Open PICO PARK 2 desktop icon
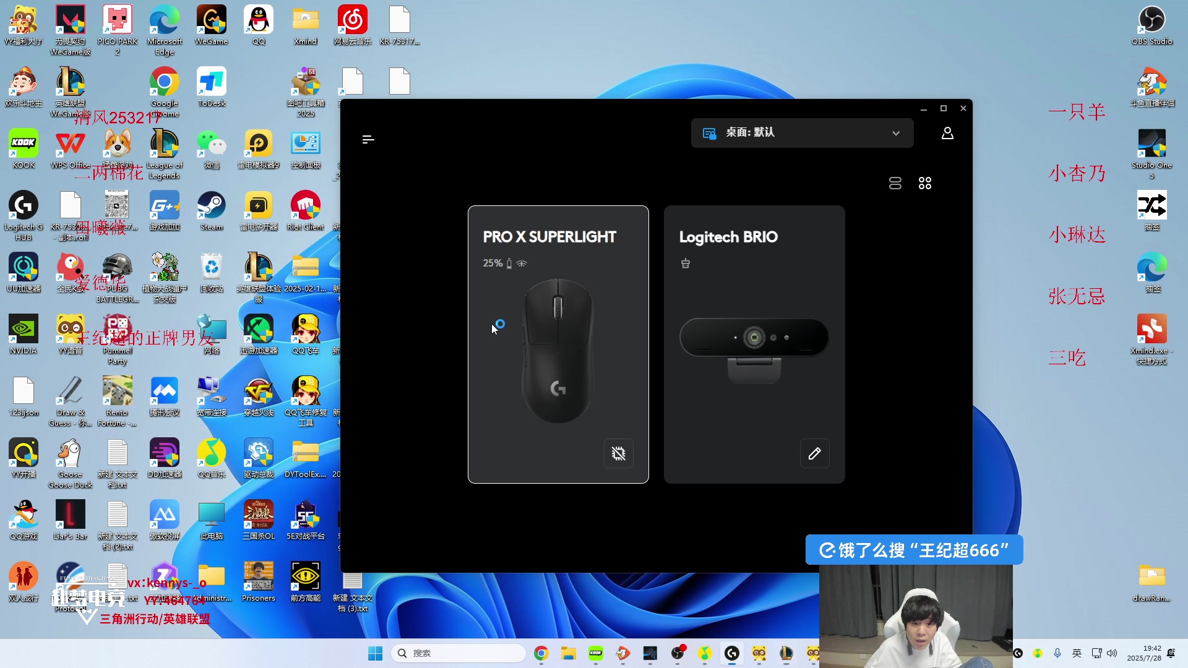1188x668 pixels. point(118,30)
